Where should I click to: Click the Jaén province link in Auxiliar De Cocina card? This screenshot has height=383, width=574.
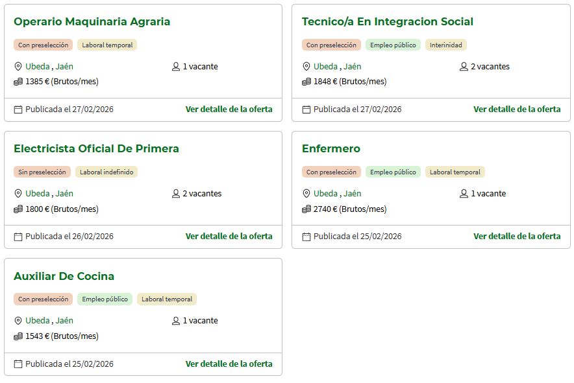click(64, 321)
